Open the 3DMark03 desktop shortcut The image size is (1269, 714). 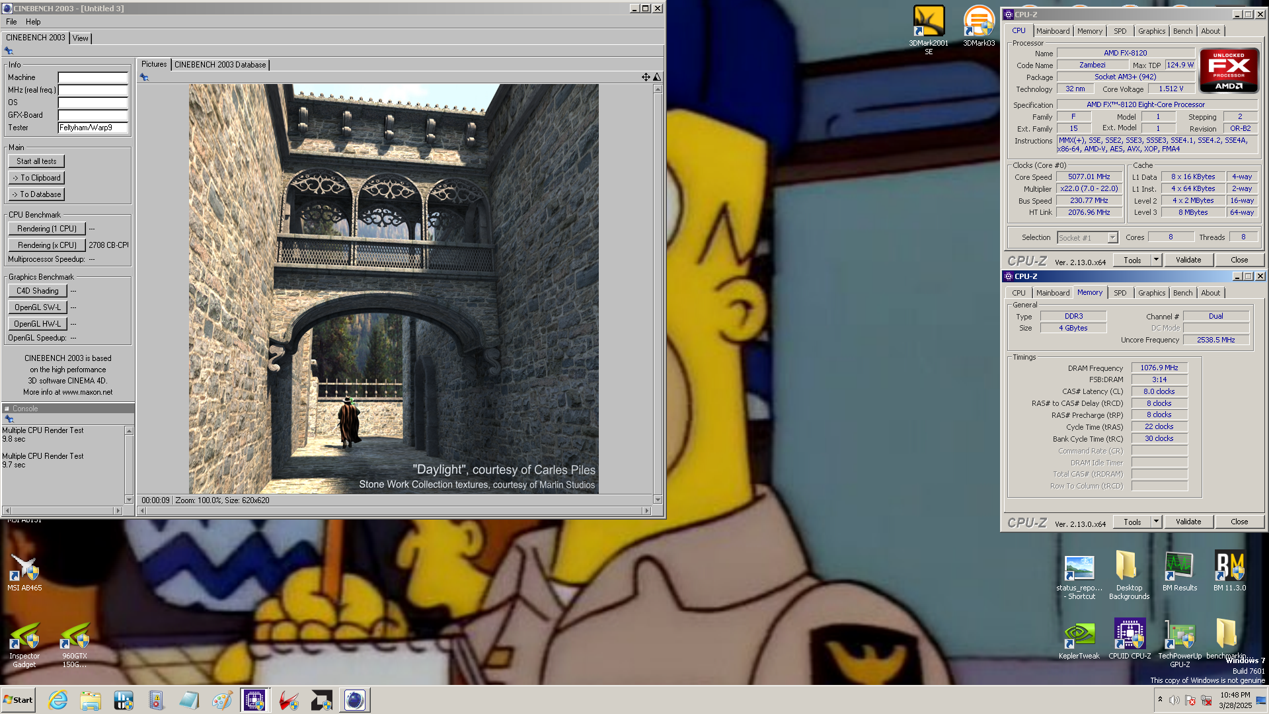click(x=979, y=26)
